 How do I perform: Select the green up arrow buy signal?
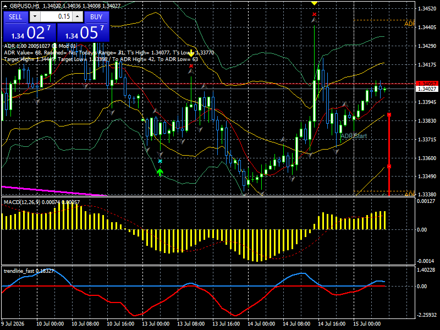tap(159, 172)
